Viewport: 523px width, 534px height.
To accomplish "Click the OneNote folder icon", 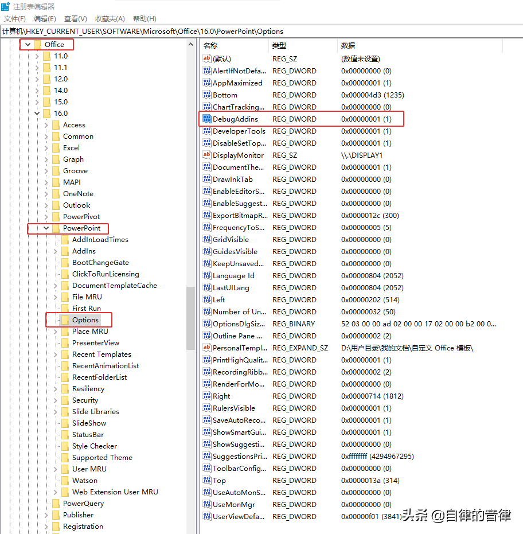I will [x=56, y=194].
